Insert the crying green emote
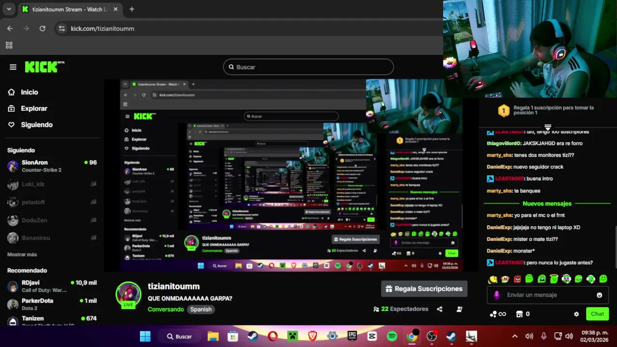 tap(542, 279)
